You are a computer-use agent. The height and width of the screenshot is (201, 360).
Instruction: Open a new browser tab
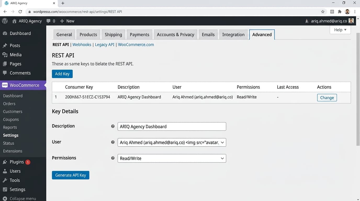[x=63, y=3]
